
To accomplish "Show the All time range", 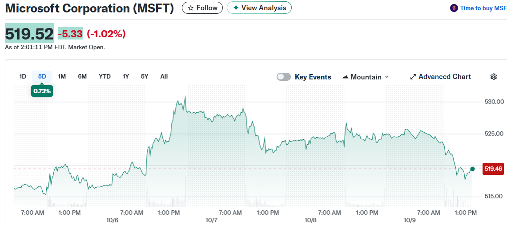I will coord(164,76).
